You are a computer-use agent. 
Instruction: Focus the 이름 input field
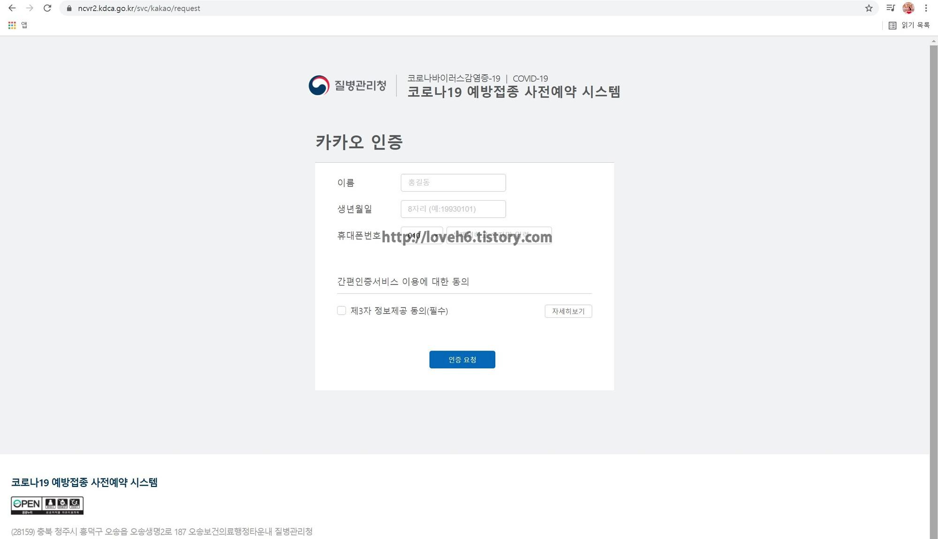click(453, 183)
